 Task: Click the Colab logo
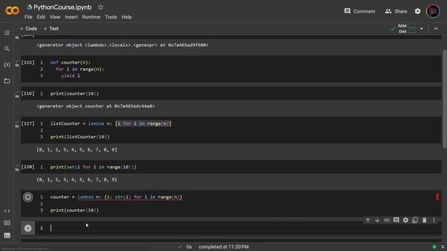pyautogui.click(x=13, y=11)
